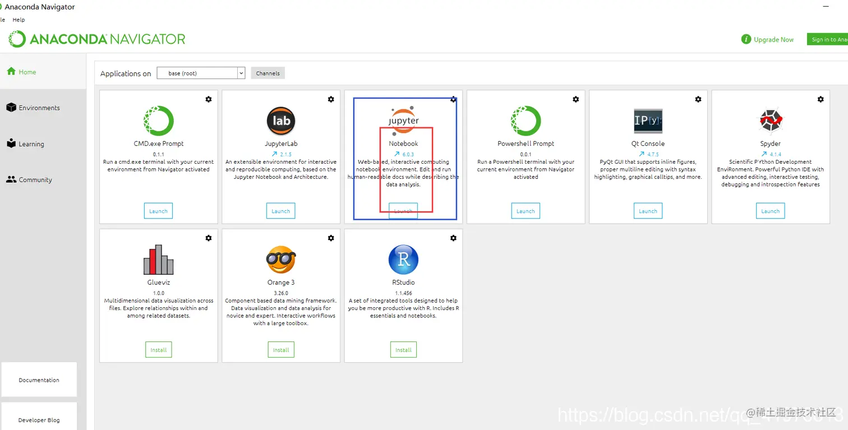This screenshot has height=430, width=848.
Task: Click the Channels button
Action: (268, 73)
